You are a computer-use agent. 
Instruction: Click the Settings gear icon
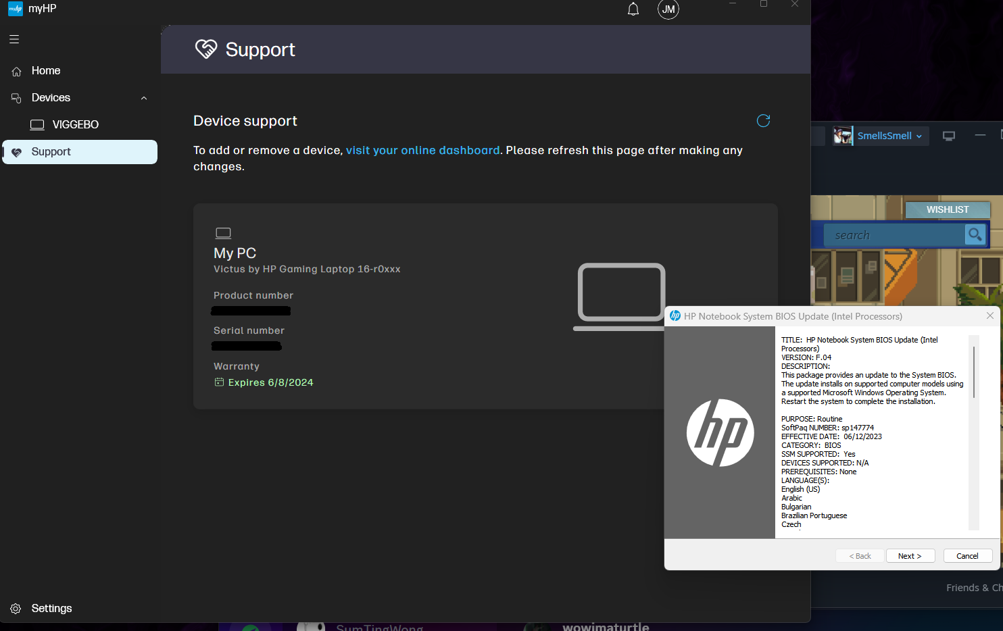click(16, 609)
